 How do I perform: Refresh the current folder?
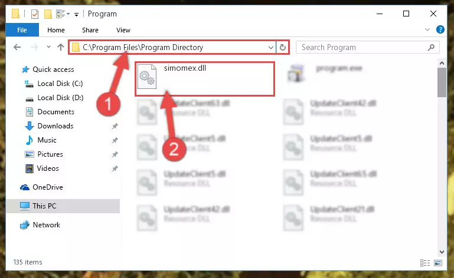283,47
